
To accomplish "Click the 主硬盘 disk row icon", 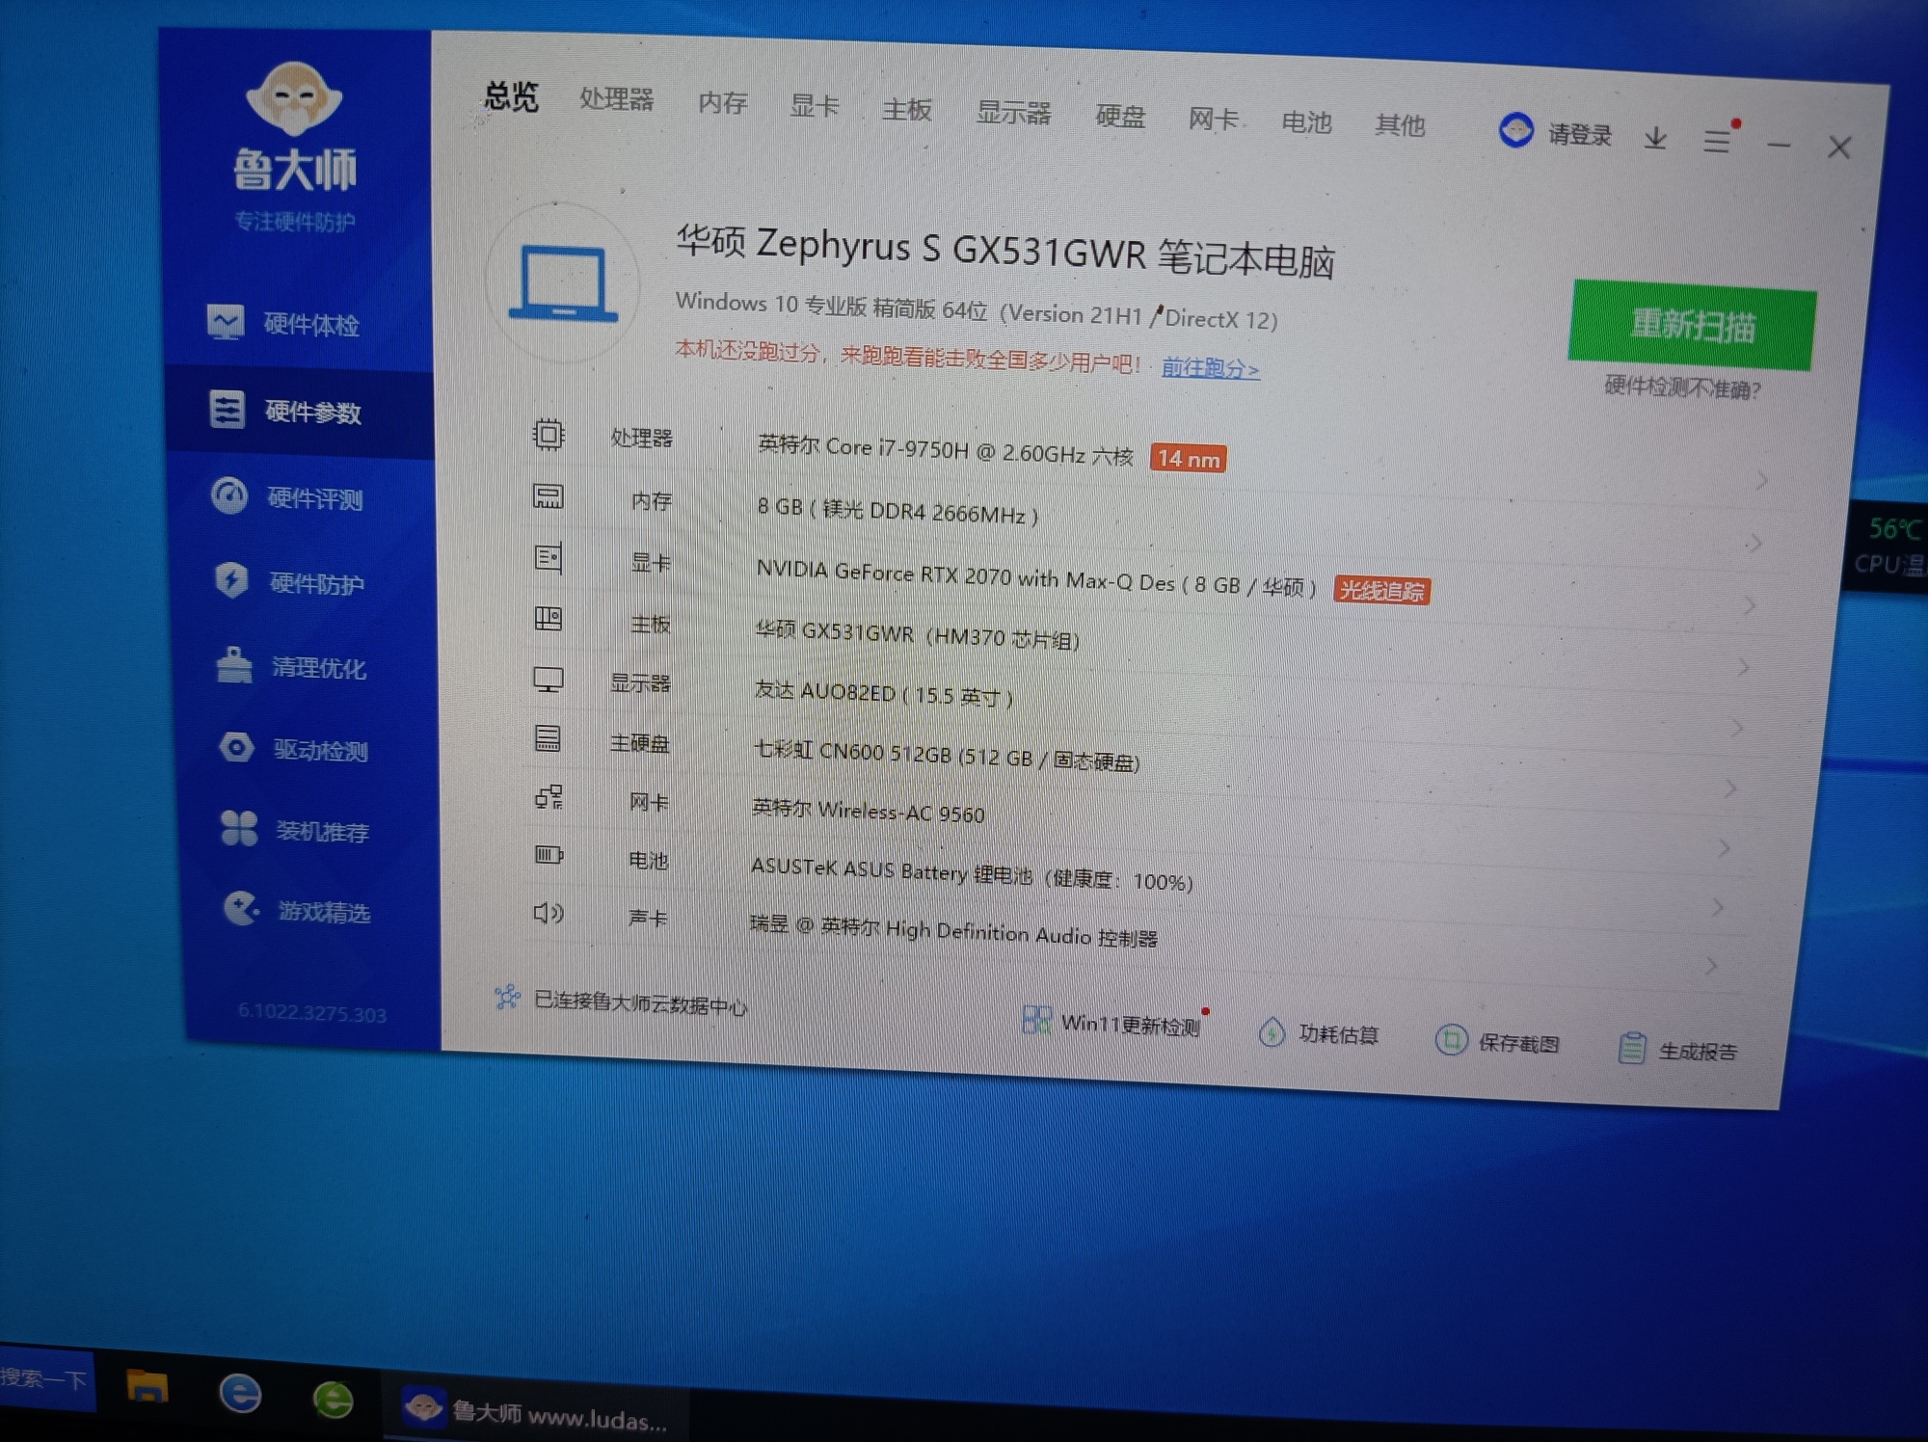I will click(548, 738).
